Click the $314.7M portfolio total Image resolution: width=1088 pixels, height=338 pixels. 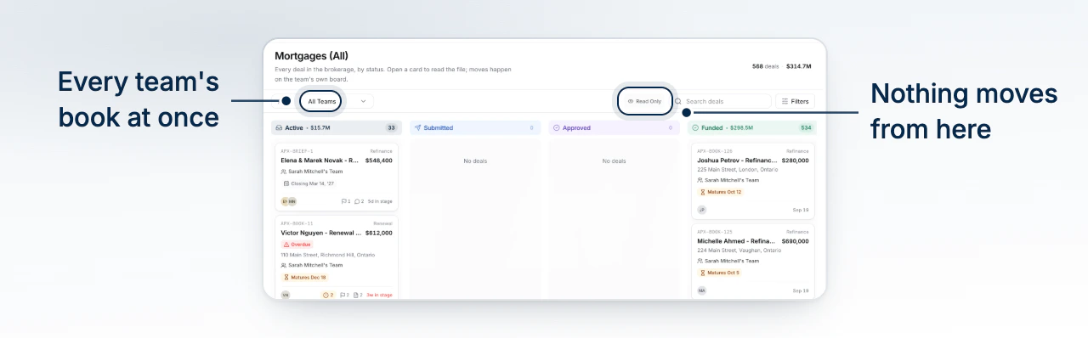(799, 66)
